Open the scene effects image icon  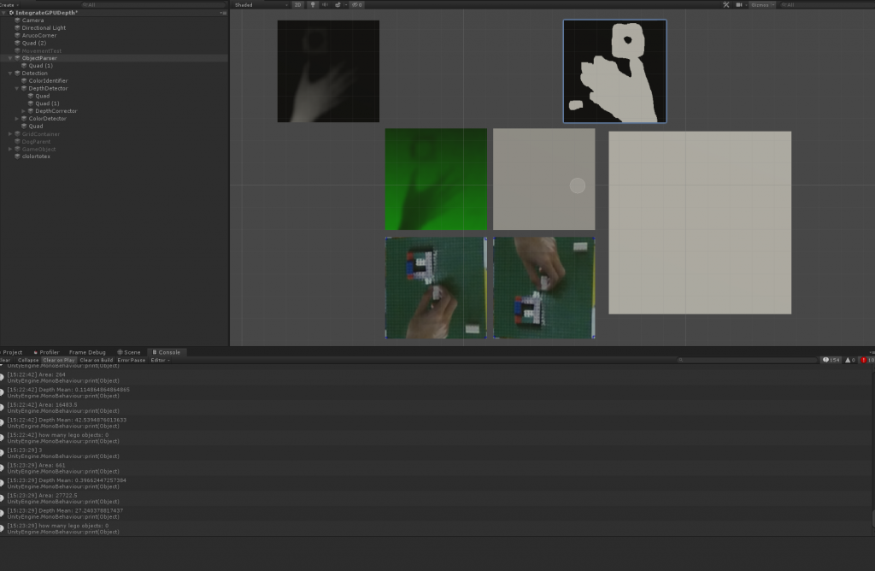[x=338, y=4]
